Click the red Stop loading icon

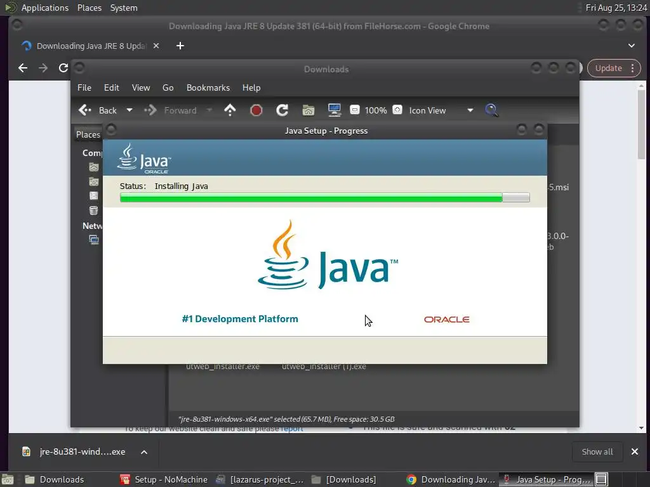[256, 110]
